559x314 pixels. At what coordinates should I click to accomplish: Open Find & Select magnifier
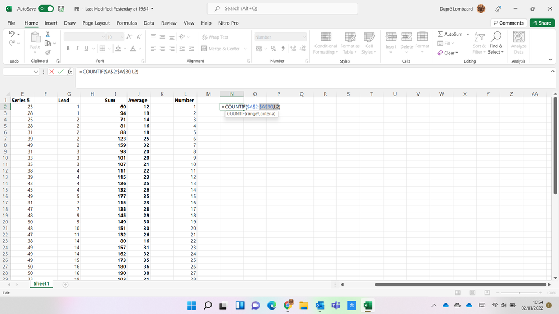496,42
